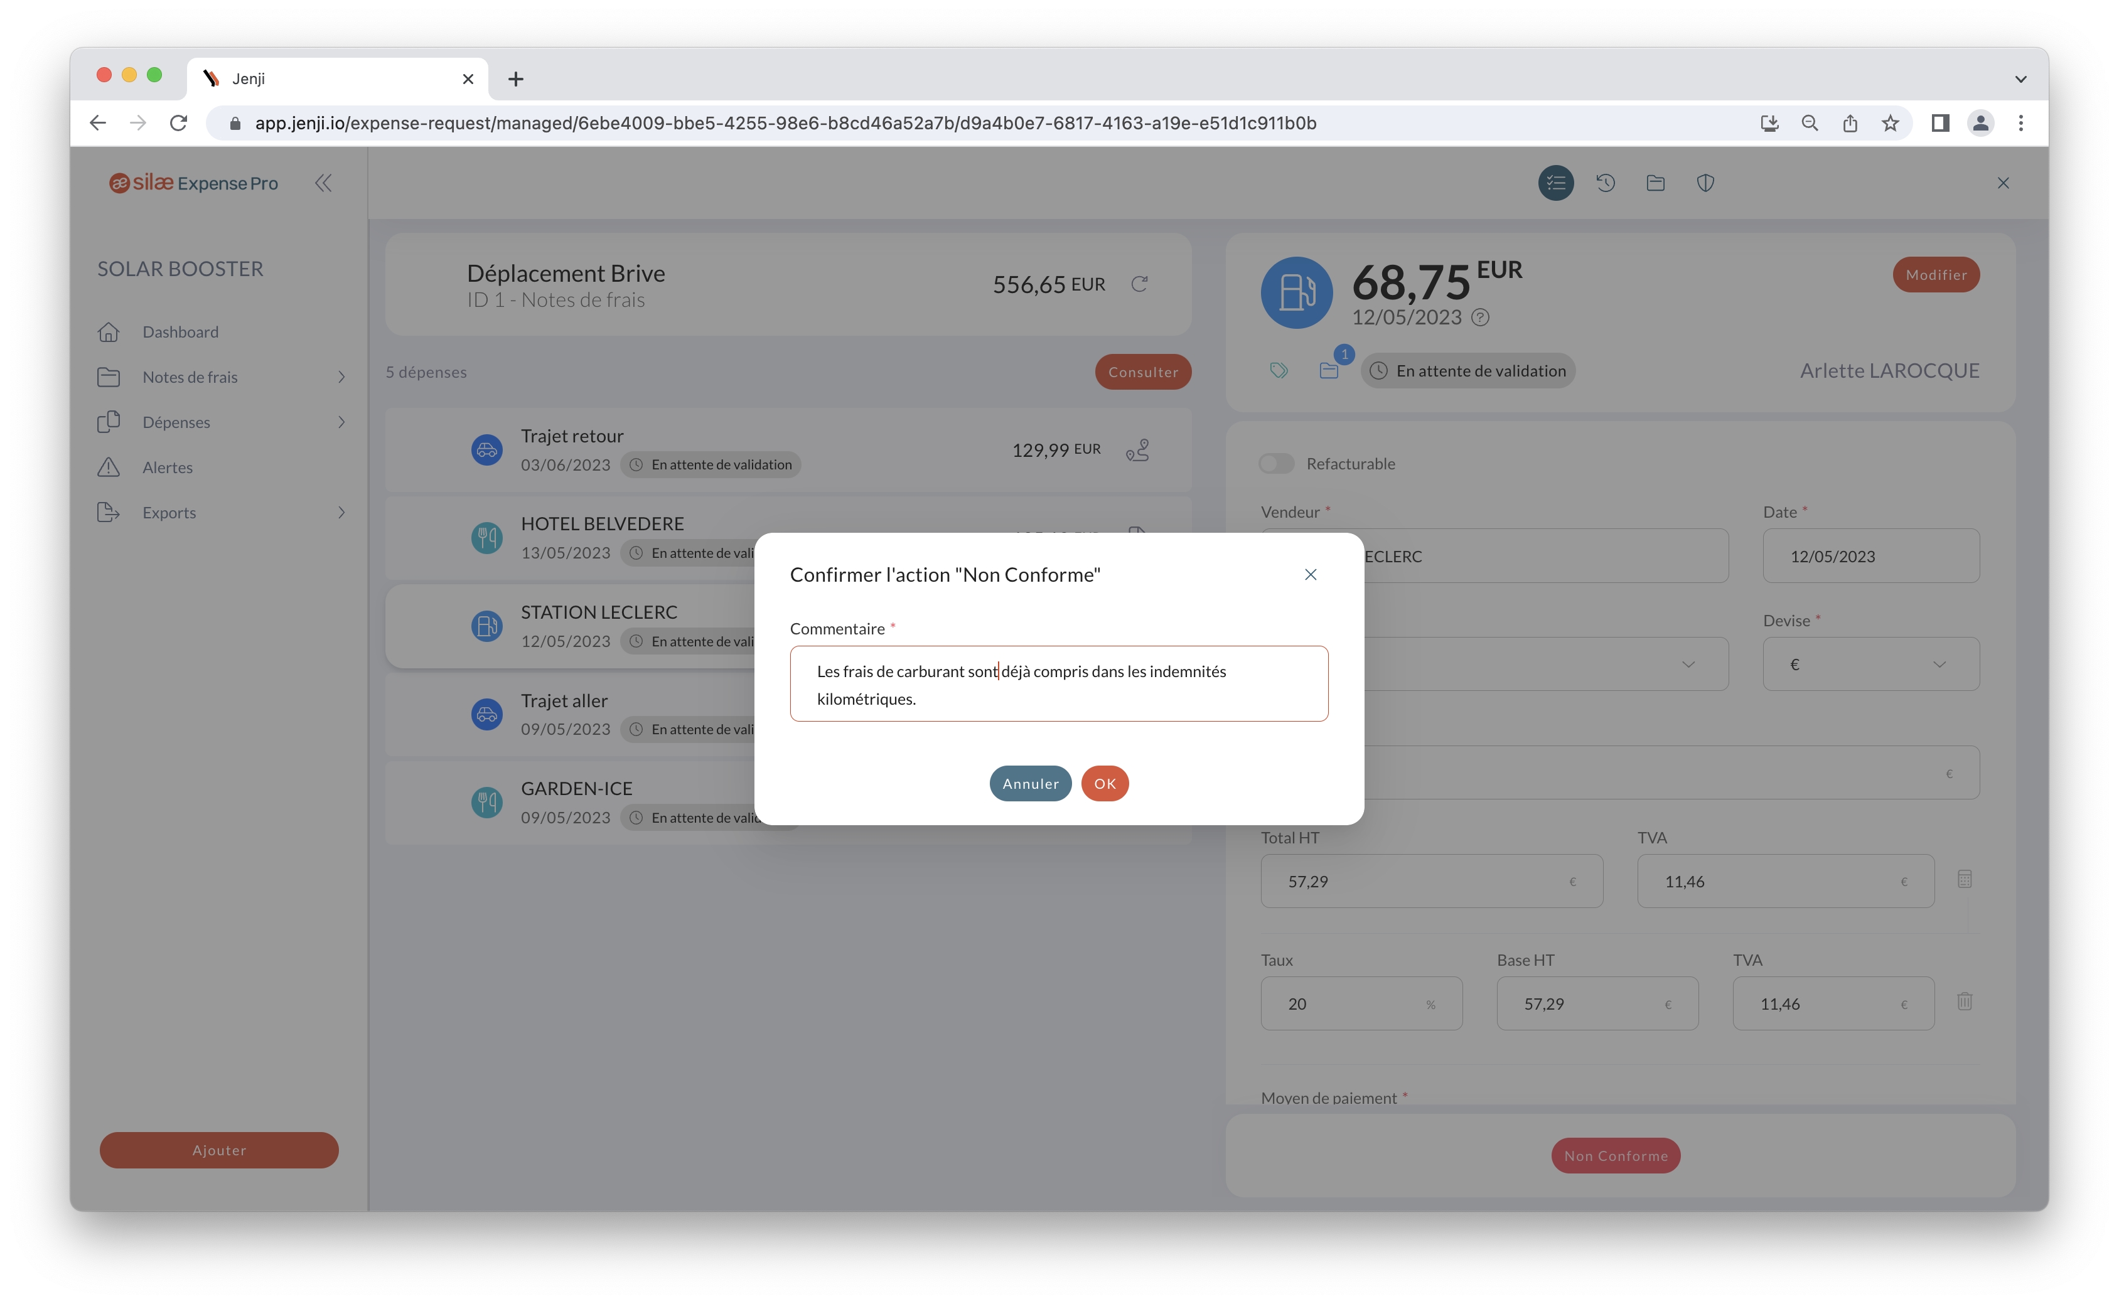The height and width of the screenshot is (1304, 2119).
Task: Open attachments folder with badge 1
Action: click(1329, 371)
